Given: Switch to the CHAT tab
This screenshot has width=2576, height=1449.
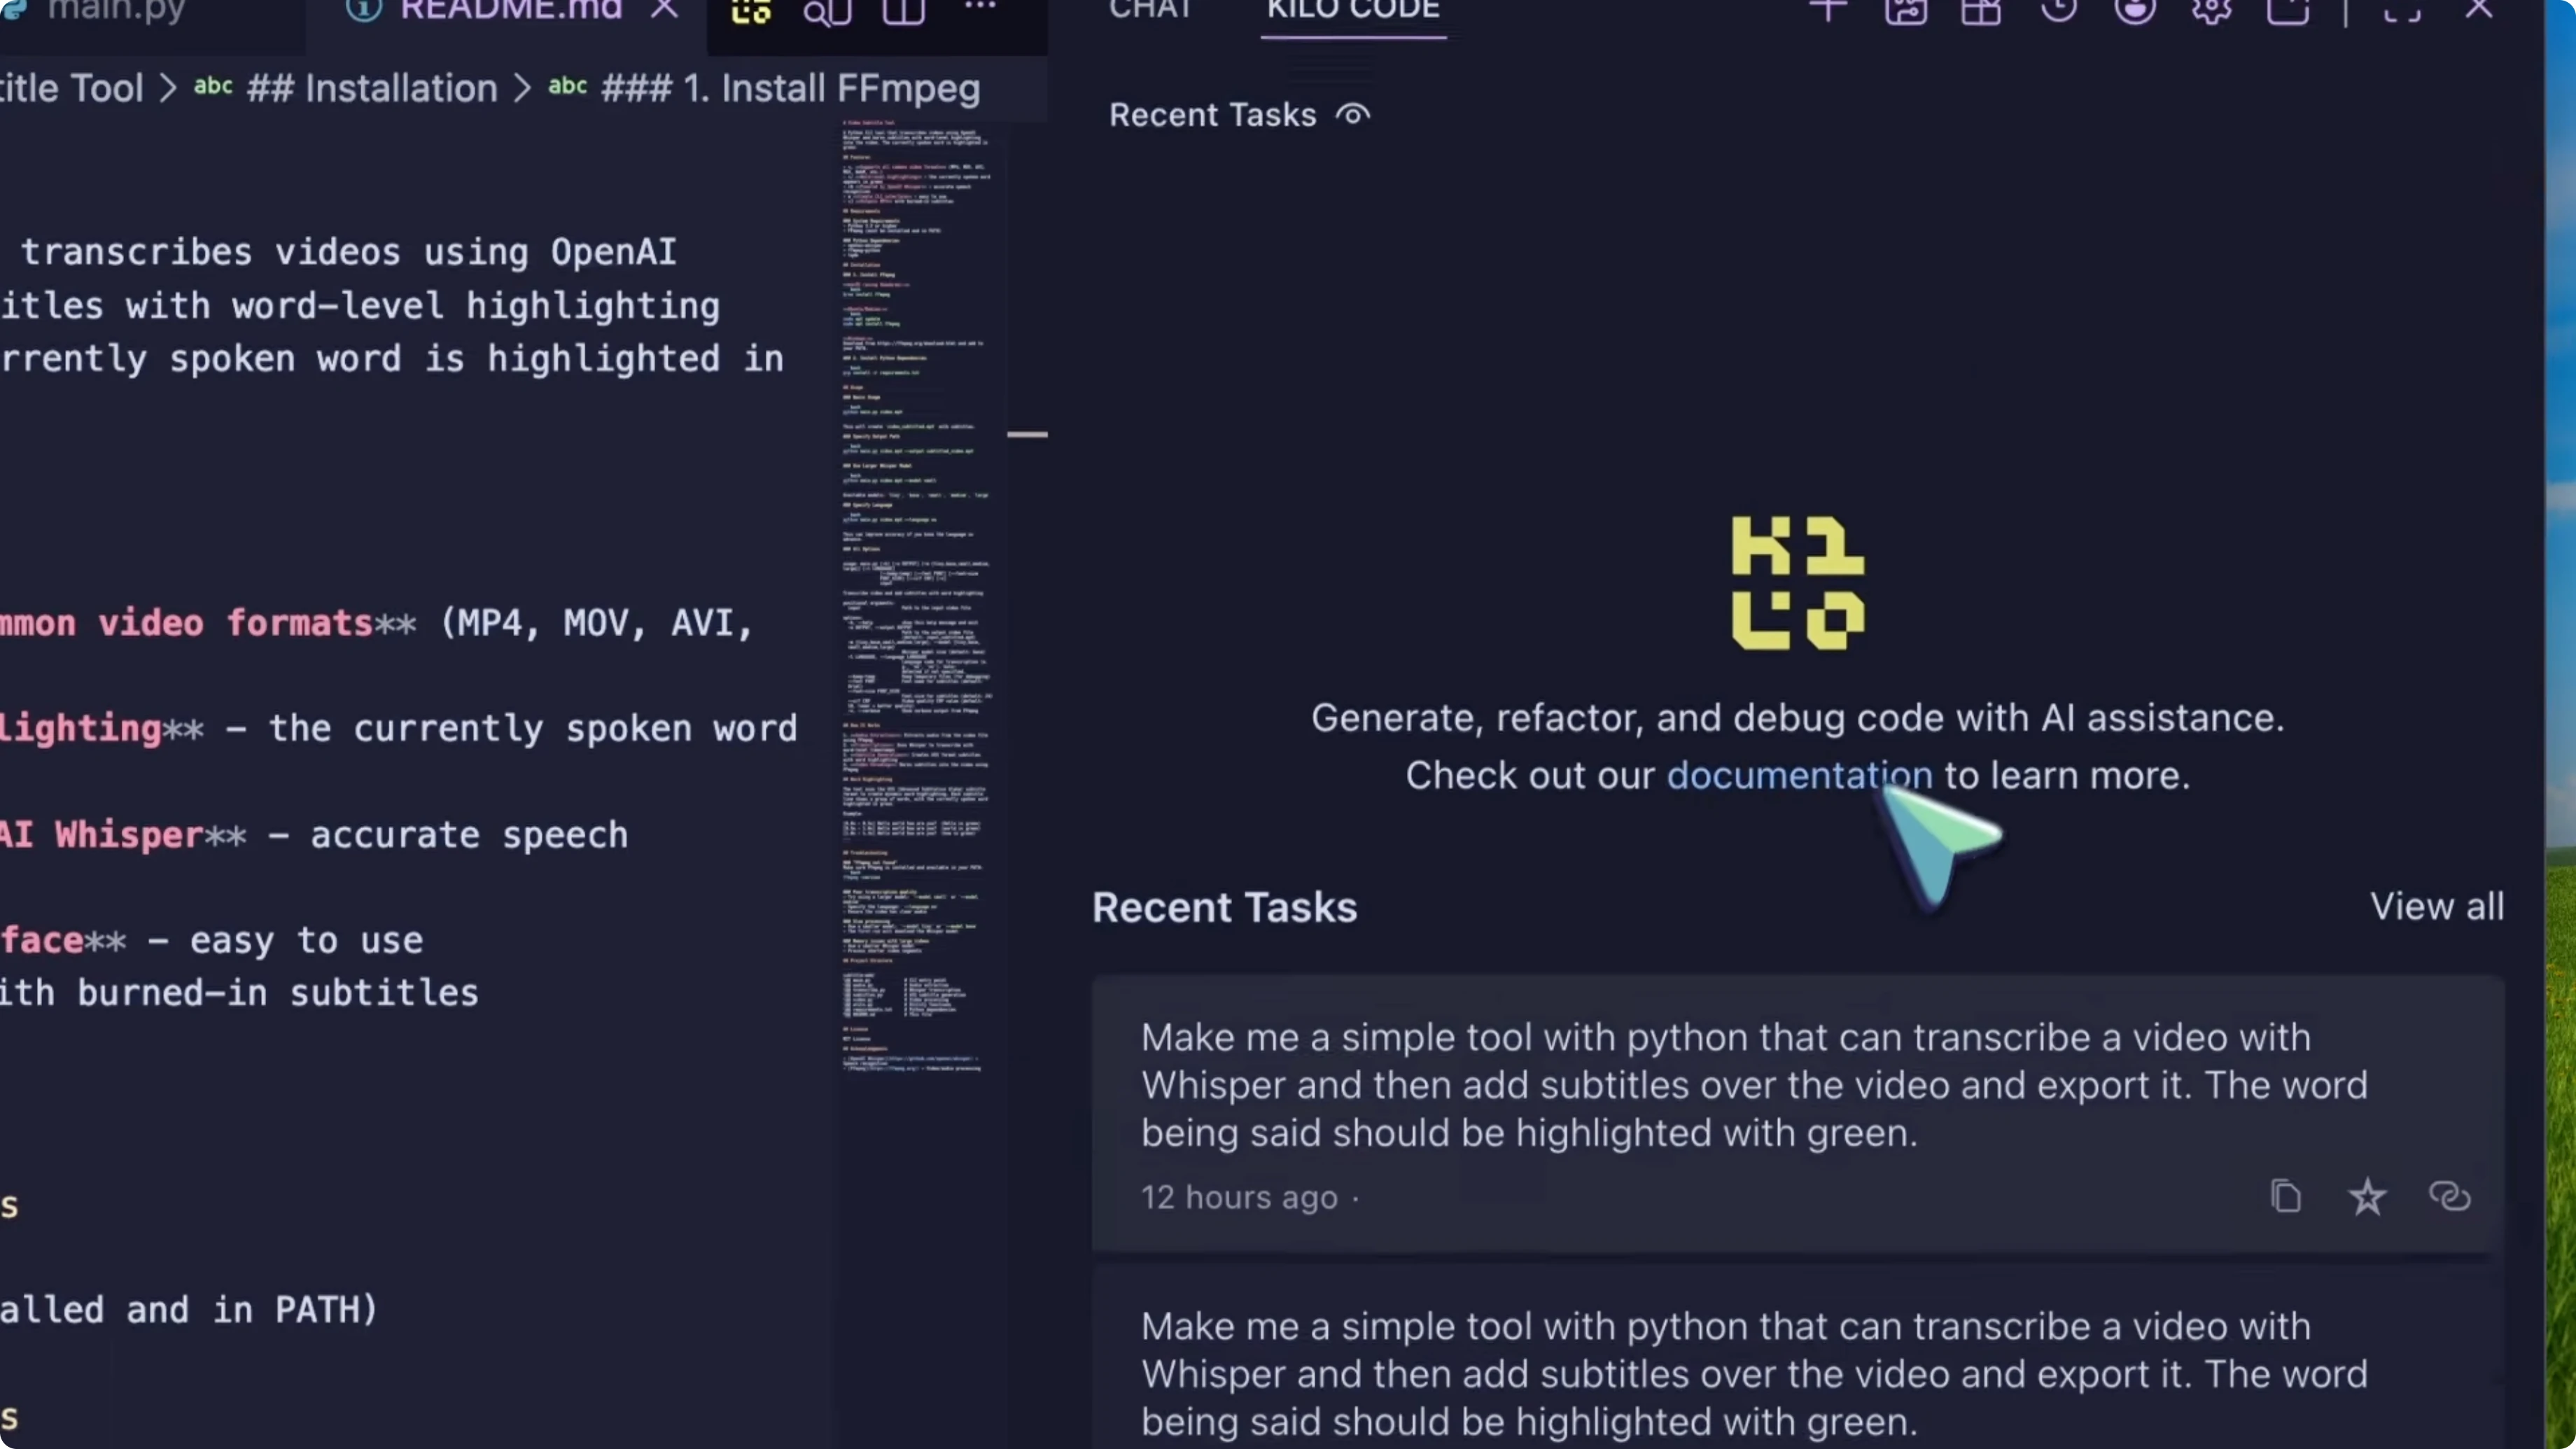Looking at the screenshot, I should 1150,10.
